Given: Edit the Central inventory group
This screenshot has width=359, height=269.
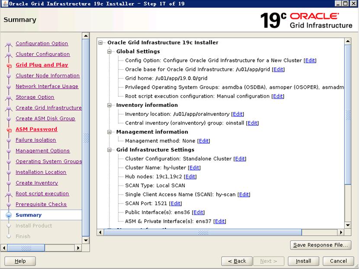Looking at the screenshot, I should pos(253,123).
